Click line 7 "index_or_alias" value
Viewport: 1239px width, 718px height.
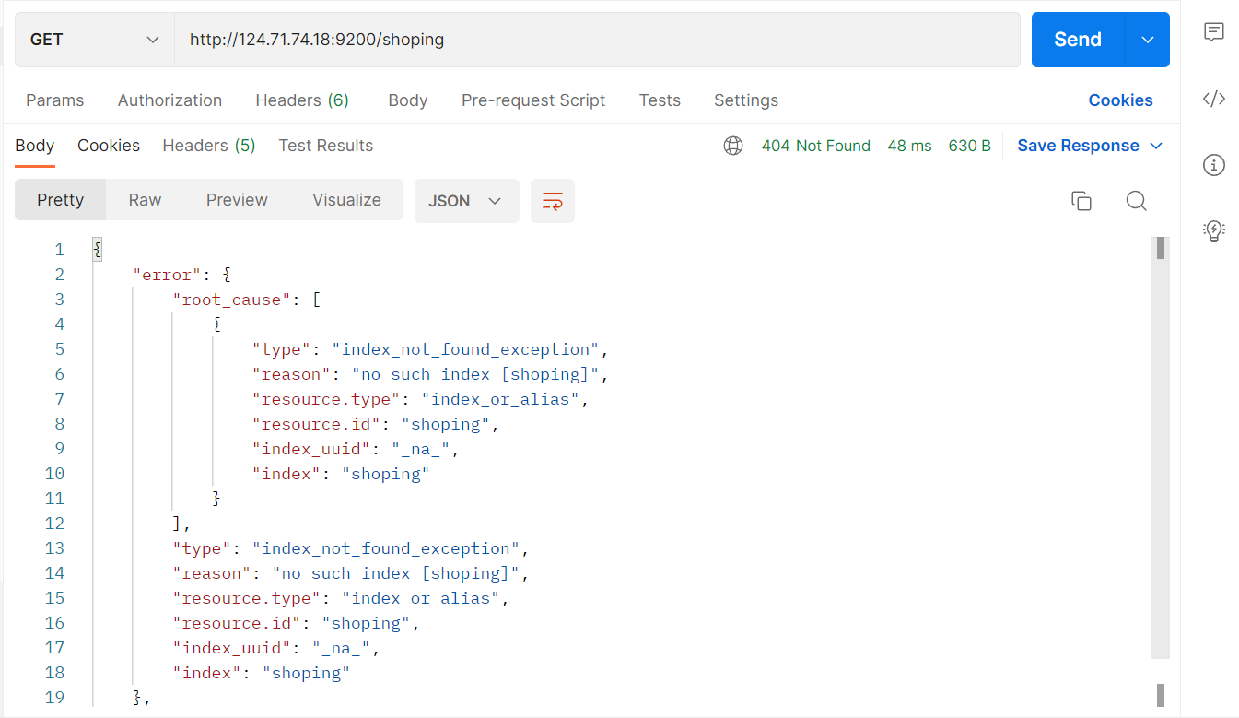pyautogui.click(x=500, y=399)
